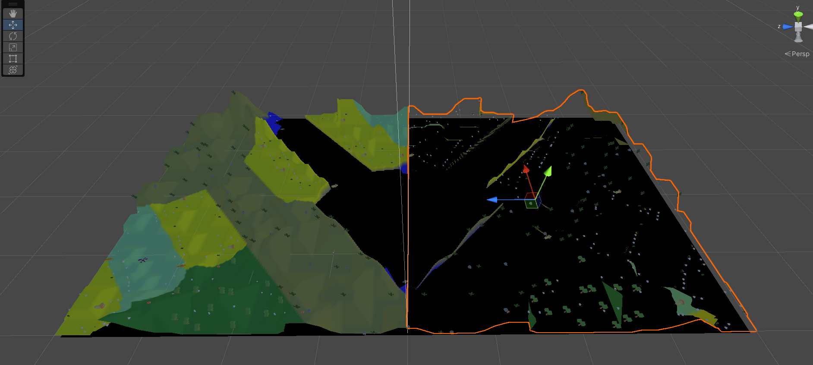
Task: Click the bottom gray cone on the orientation gizmo
Action: click(798, 37)
